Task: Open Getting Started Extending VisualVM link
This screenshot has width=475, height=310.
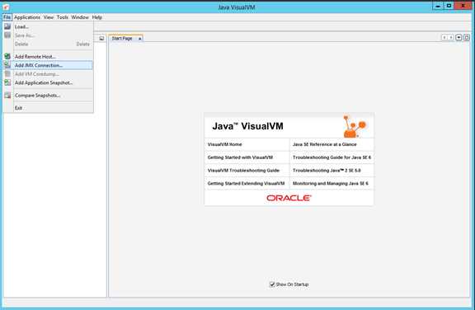Action: point(246,184)
